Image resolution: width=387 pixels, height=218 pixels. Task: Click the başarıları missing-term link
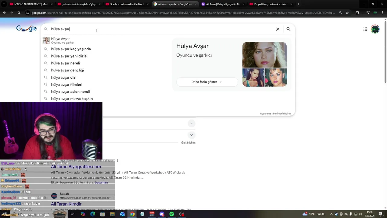tap(101, 183)
